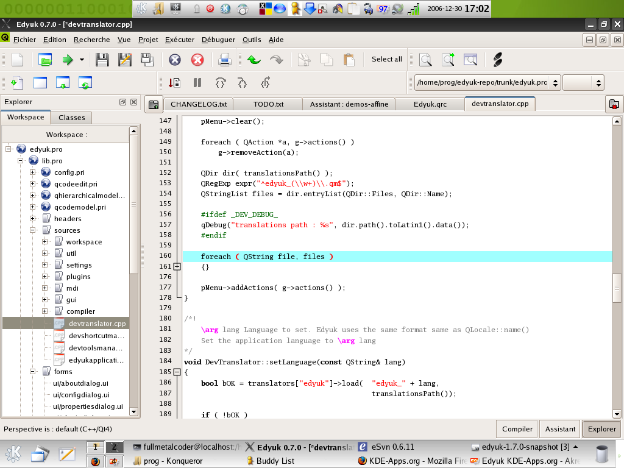624x468 pixels.
Task: Click the Cut scissors icon
Action: point(304,60)
